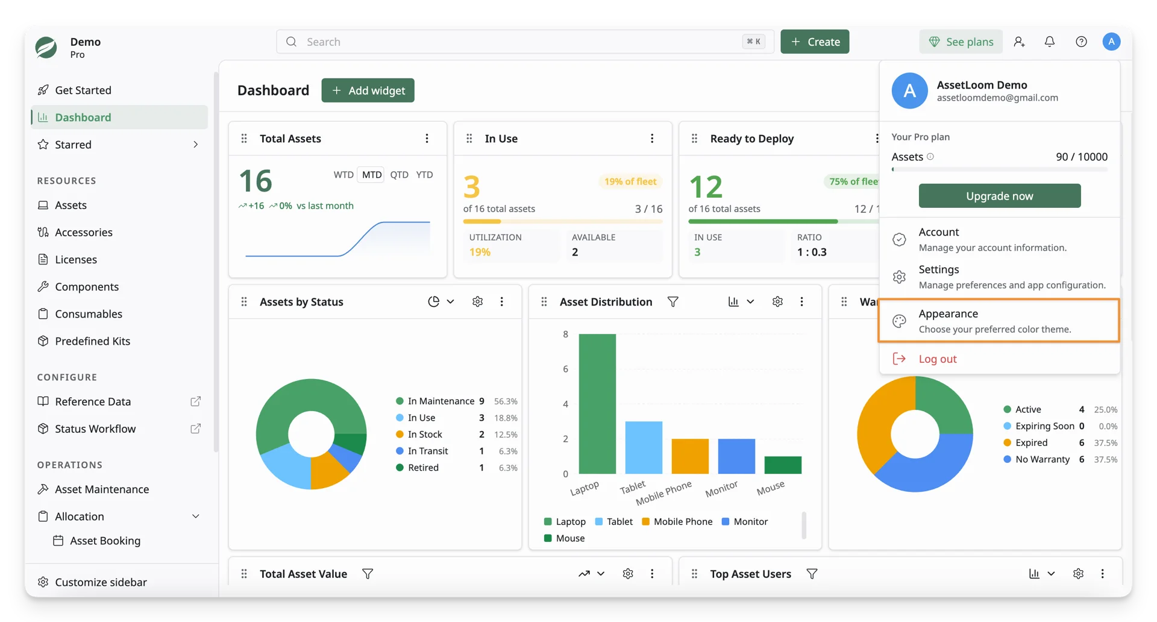The height and width of the screenshot is (622, 1157).
Task: Select Appearance in the profile menu
Action: 999,321
